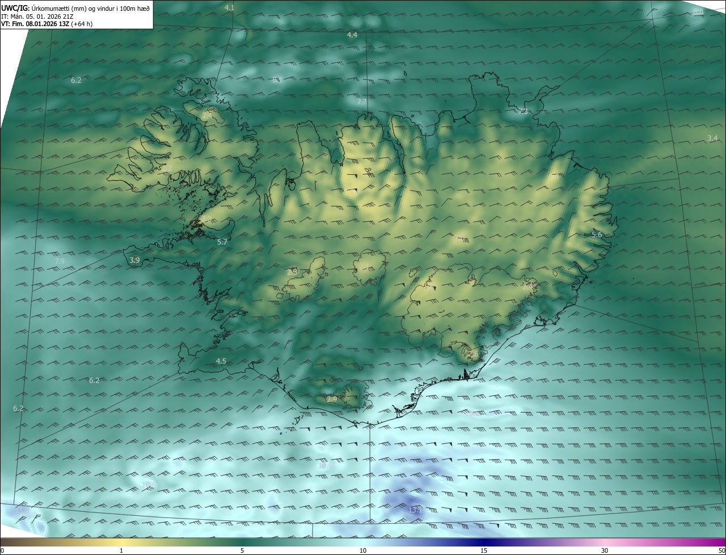
Task: Click the 50 tick on the color scale
Action: [721, 550]
